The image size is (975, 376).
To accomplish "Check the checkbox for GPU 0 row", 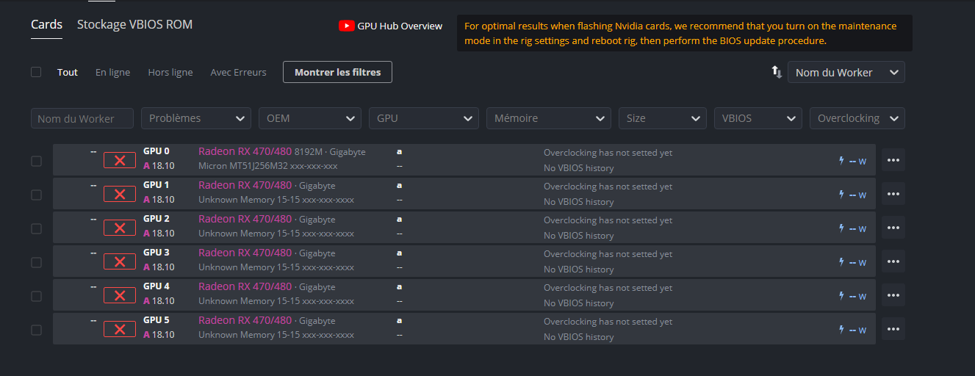I will point(36,161).
